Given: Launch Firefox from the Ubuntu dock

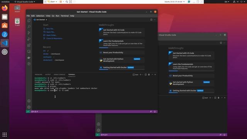Looking at the screenshot, I should point(5,8).
